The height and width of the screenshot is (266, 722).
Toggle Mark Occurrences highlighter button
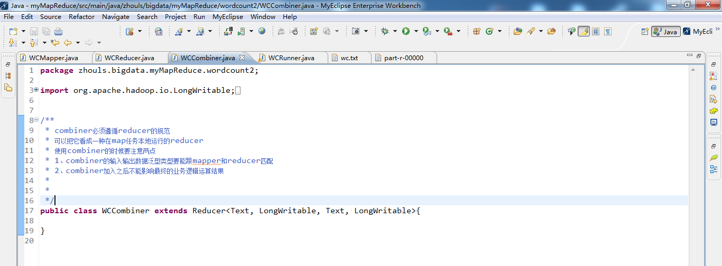(x=584, y=32)
